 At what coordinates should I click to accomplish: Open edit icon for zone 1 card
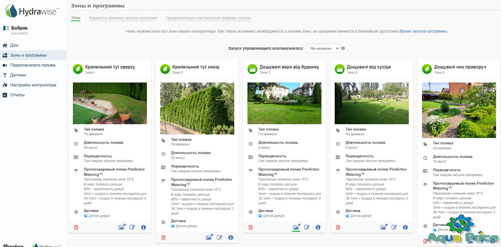pyautogui.click(x=132, y=227)
